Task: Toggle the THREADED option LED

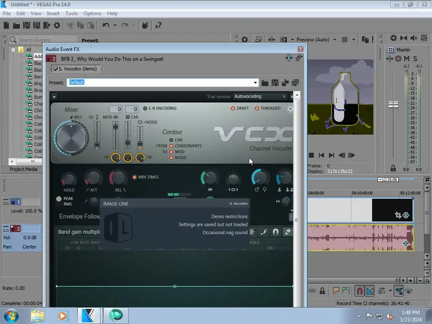Action: point(257,108)
